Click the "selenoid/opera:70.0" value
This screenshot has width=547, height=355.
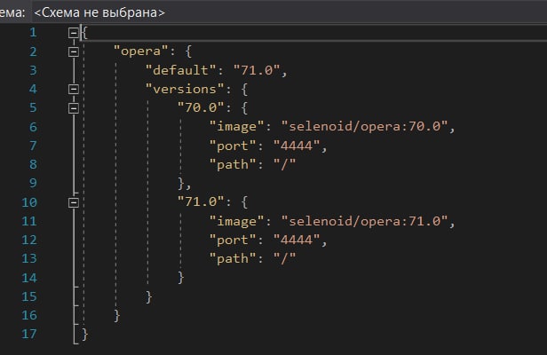pyautogui.click(x=364, y=127)
